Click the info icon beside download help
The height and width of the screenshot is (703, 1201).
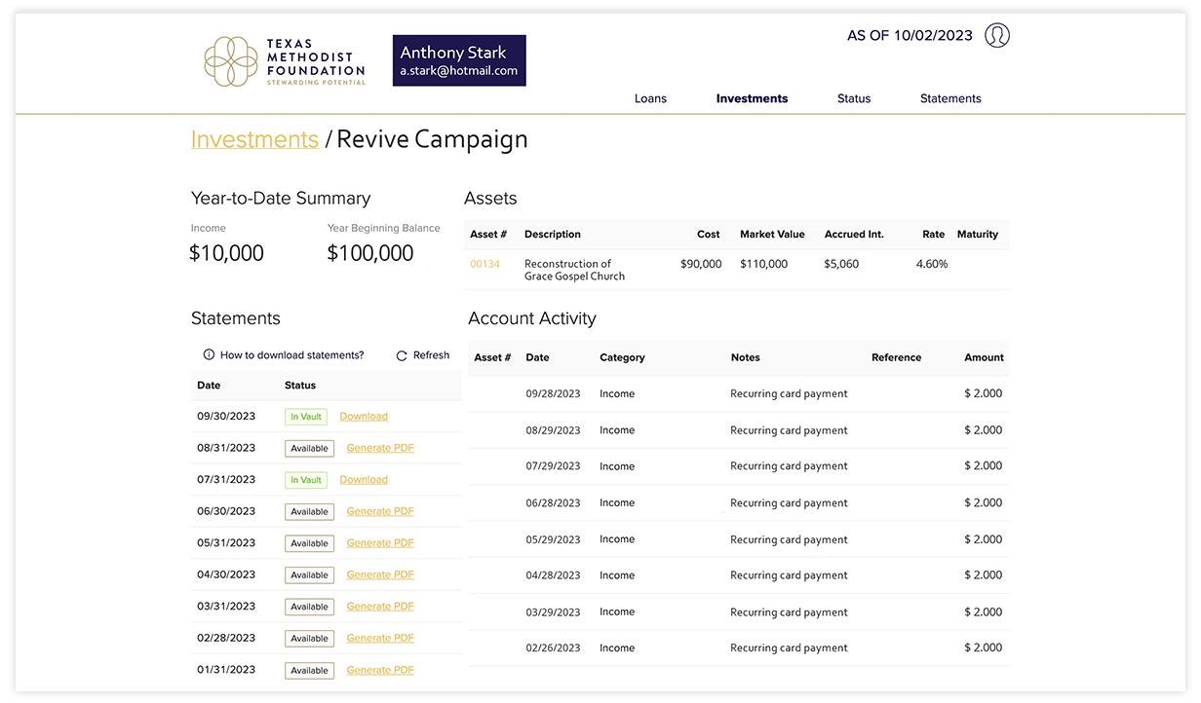point(209,355)
